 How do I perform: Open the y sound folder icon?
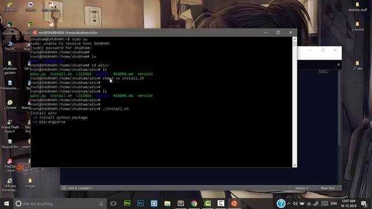click(x=357, y=26)
